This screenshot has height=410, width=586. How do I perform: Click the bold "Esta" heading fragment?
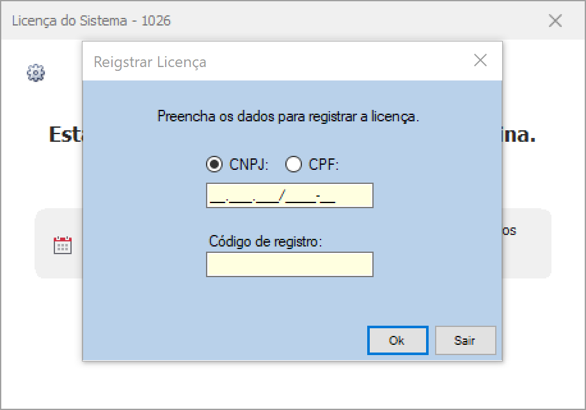click(x=65, y=135)
